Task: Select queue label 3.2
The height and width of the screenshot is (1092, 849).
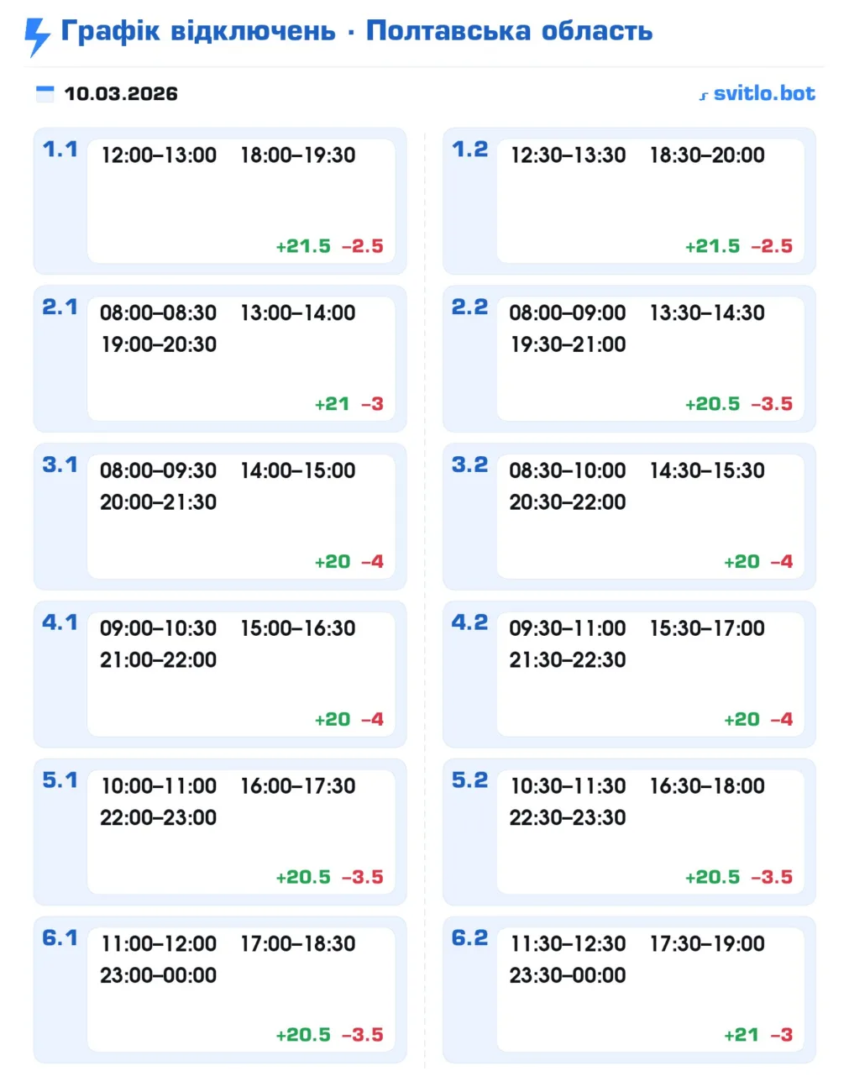Action: 469,465
